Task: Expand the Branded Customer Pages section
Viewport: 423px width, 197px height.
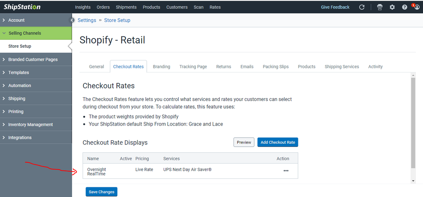Action: pyautogui.click(x=33, y=60)
